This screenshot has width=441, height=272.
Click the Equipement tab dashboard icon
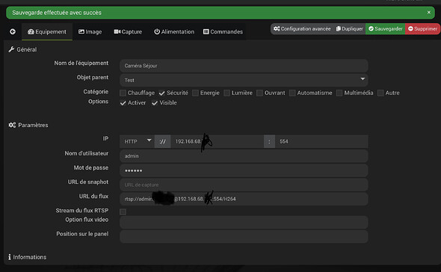[x=31, y=32]
